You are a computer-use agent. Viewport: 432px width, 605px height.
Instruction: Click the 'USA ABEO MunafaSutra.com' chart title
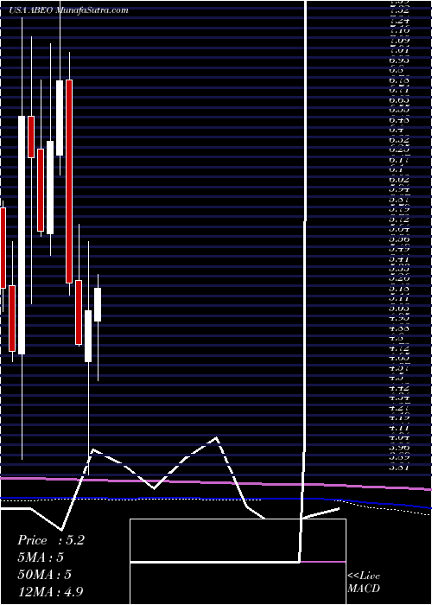coord(68,10)
